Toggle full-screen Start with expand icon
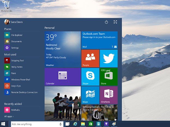The width and height of the screenshot is (170, 127). (115, 22)
